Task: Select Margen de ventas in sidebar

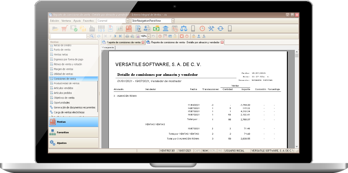Action: tap(63, 69)
